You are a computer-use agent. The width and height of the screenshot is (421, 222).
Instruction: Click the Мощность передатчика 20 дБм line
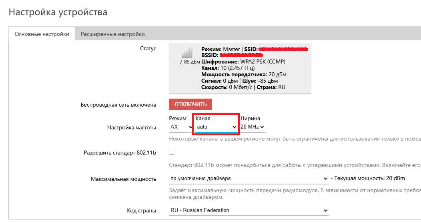[244, 75]
